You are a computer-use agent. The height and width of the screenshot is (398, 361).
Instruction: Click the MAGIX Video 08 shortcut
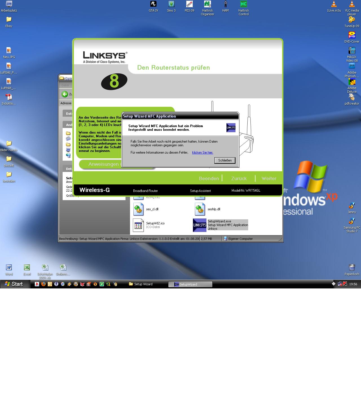pyautogui.click(x=352, y=54)
